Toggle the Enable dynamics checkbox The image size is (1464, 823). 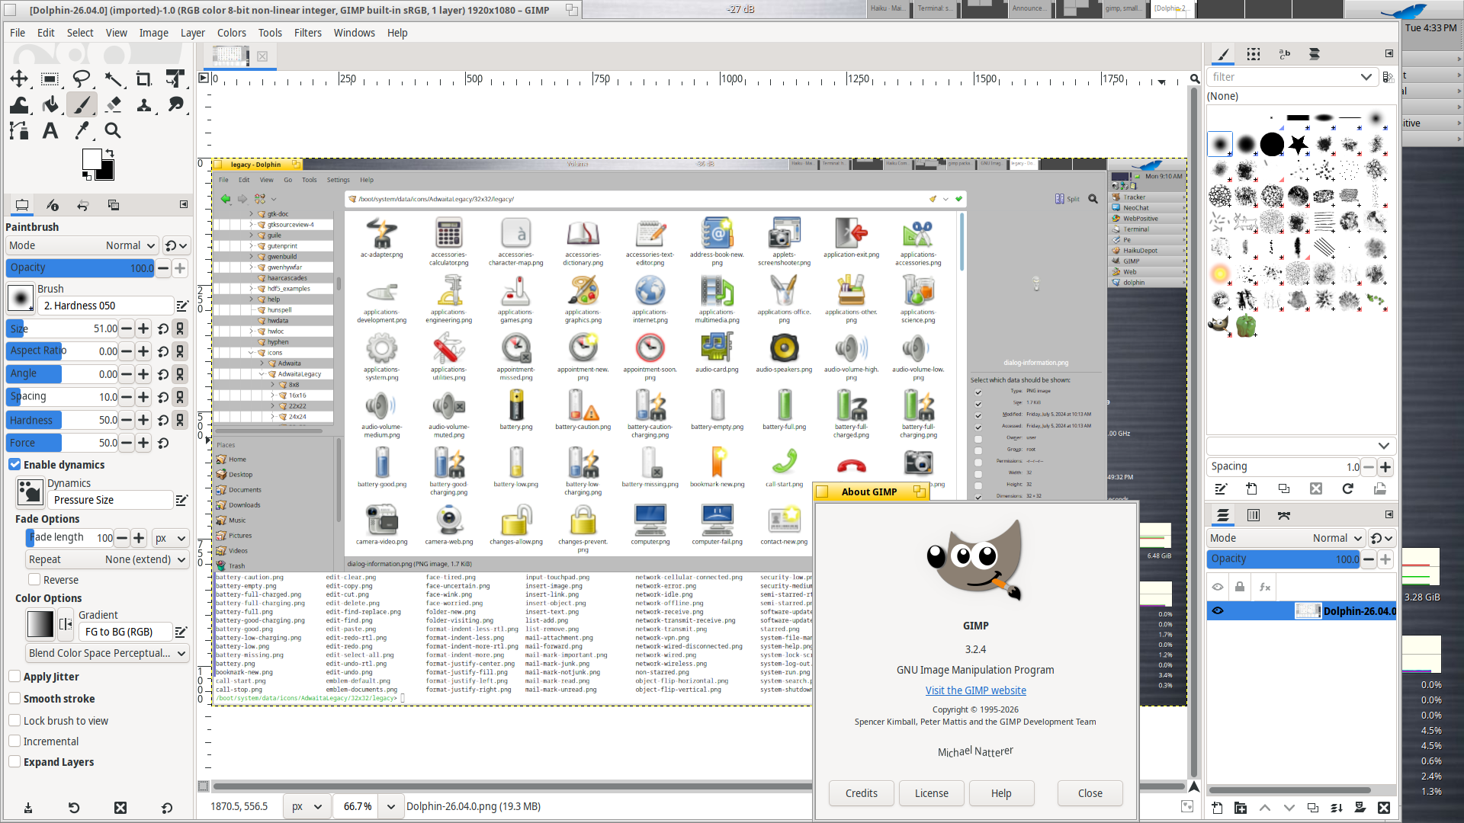coord(14,464)
